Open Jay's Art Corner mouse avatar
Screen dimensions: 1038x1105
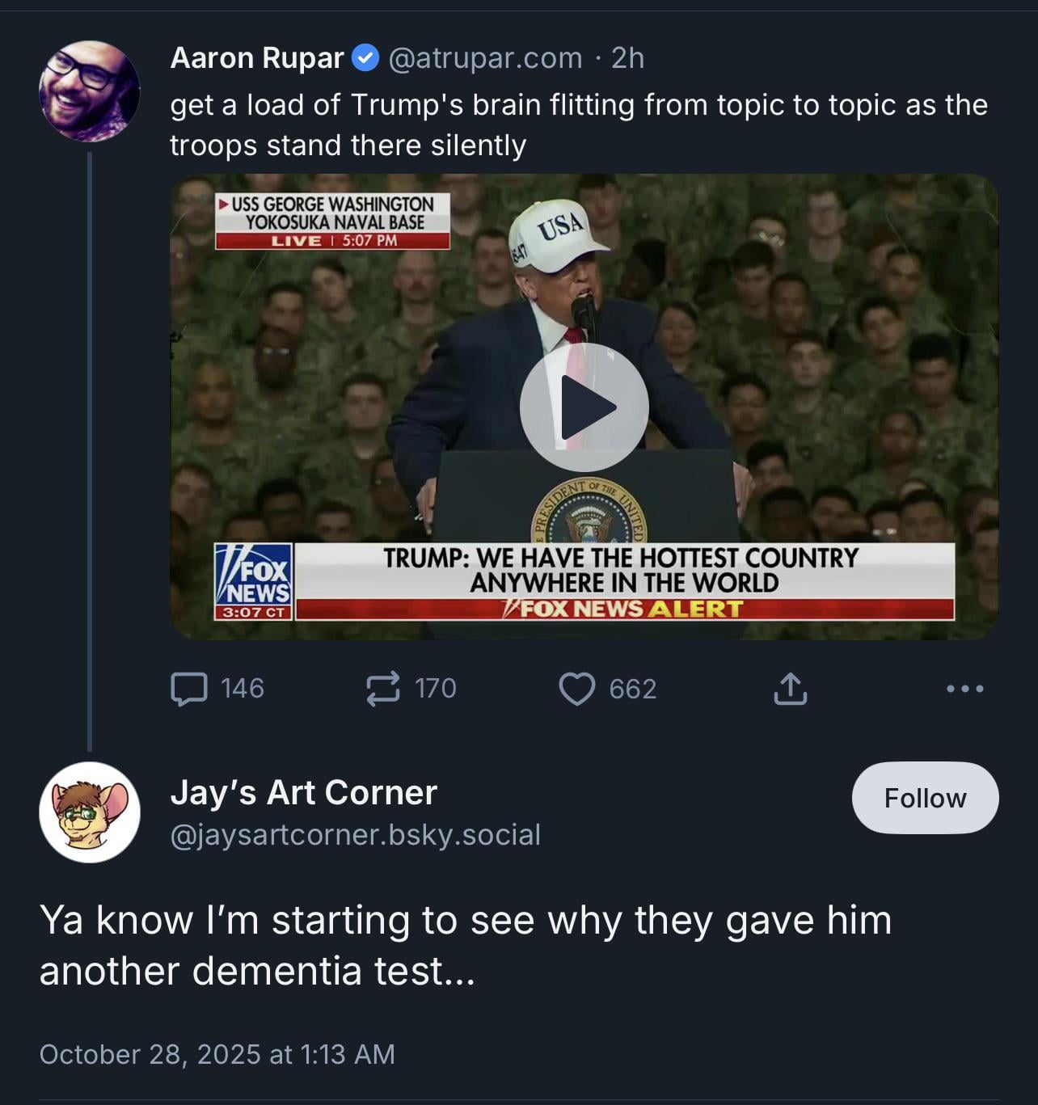pos(89,812)
